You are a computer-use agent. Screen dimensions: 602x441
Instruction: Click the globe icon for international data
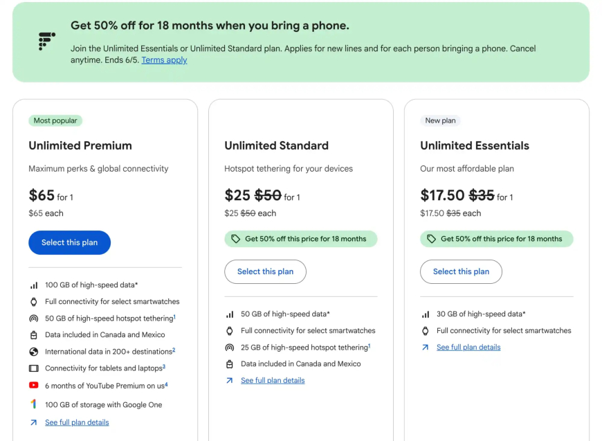click(34, 352)
